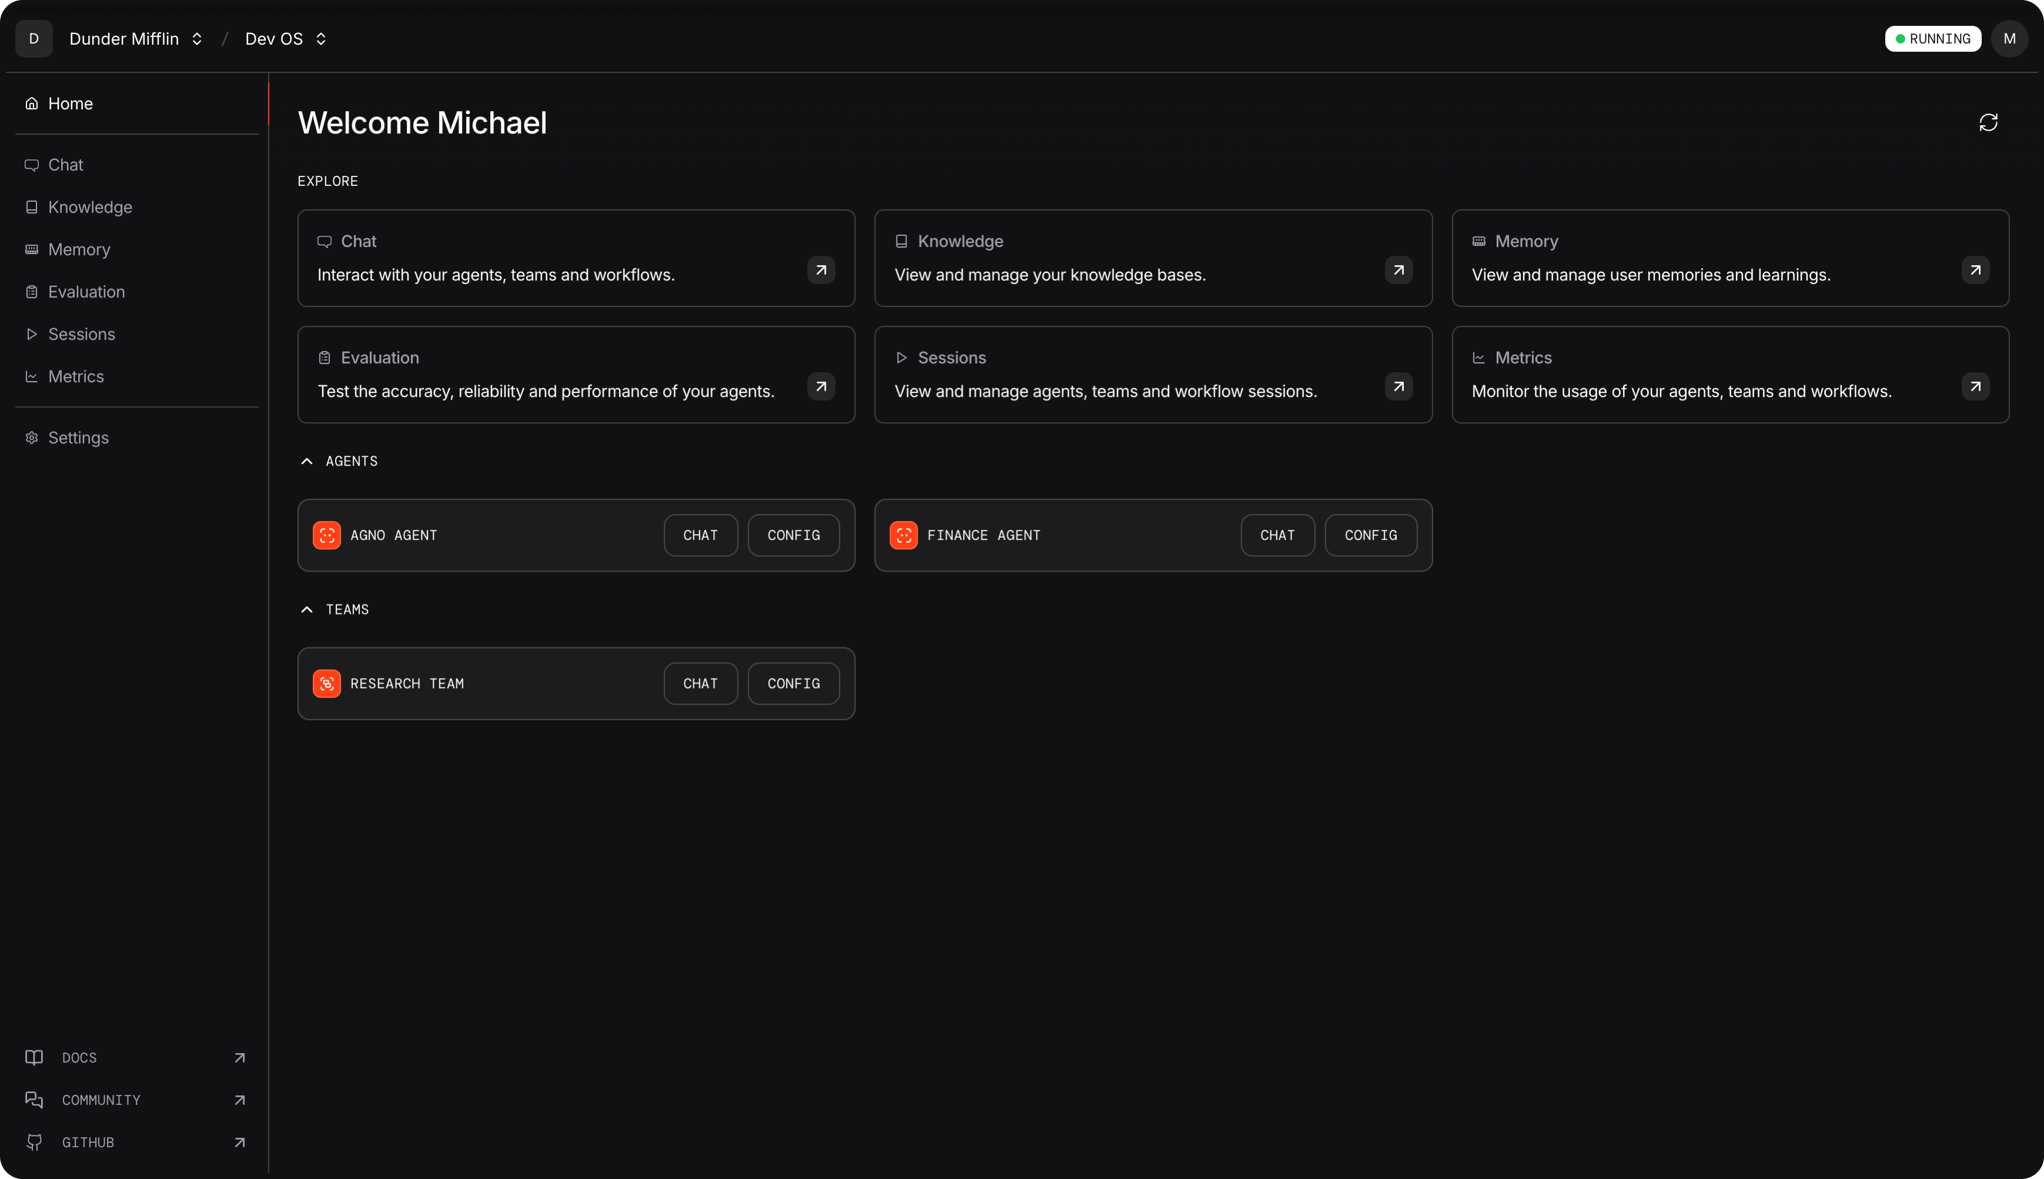The image size is (2044, 1179).
Task: Click the refresh icon near Welcome Michael
Action: tap(1988, 122)
